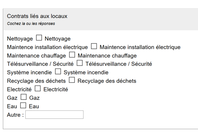The height and width of the screenshot is (134, 198).
Task: Tick the Electricité checkbox
Action: [38, 88]
